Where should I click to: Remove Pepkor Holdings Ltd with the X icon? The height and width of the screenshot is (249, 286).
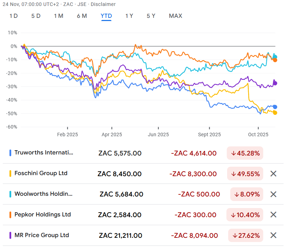tap(273, 215)
